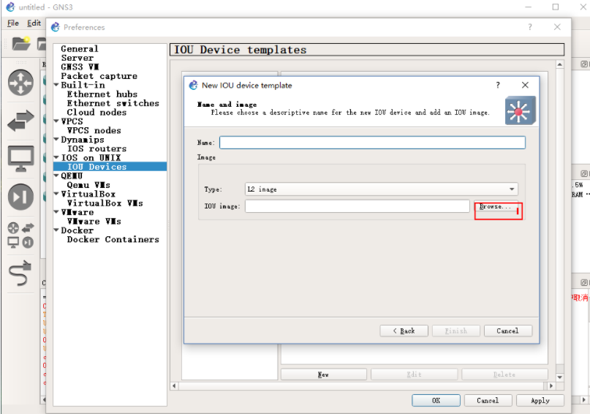Collapse the Built-in tree section

point(56,86)
